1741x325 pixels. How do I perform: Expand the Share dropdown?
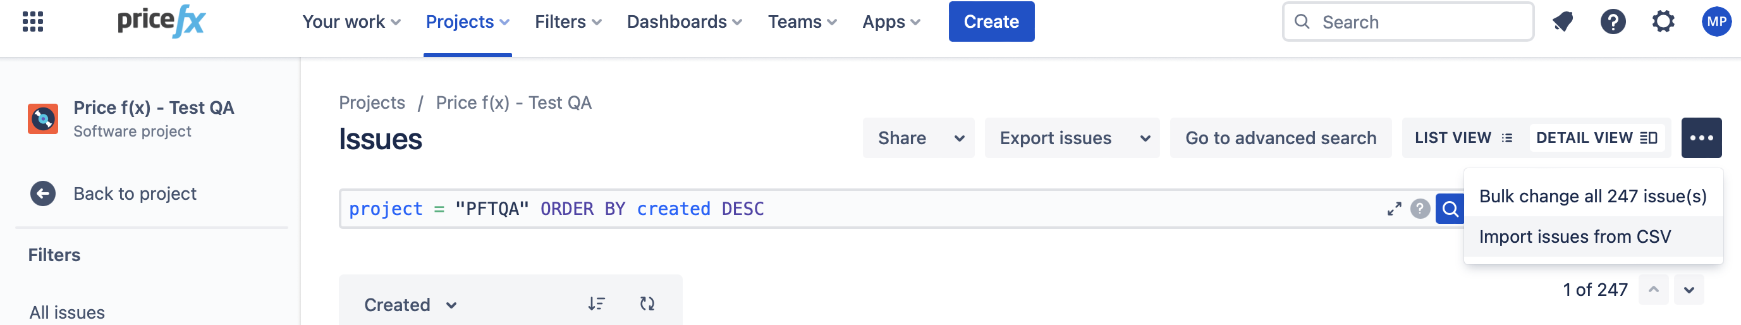coord(918,138)
